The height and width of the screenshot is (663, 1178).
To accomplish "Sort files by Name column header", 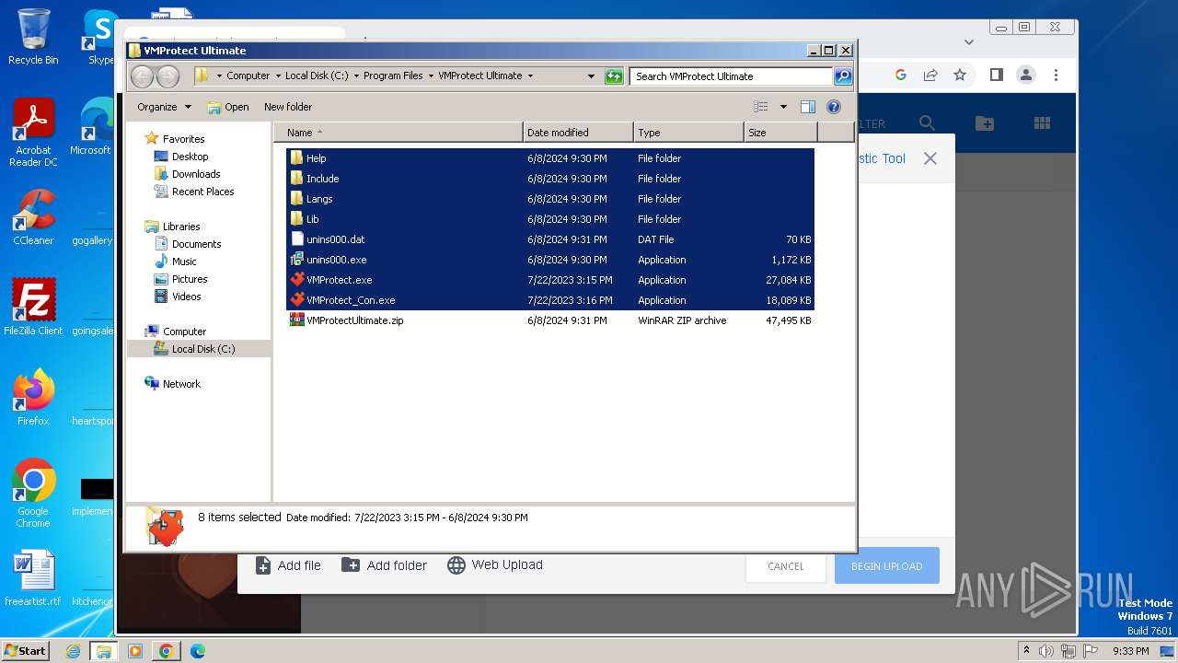I will pyautogui.click(x=398, y=133).
